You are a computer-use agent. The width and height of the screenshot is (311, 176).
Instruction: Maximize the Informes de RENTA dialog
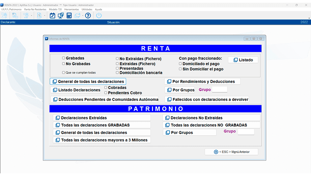pyautogui.click(x=254, y=39)
